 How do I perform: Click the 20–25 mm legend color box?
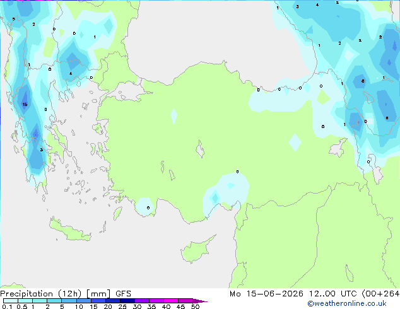113,301
